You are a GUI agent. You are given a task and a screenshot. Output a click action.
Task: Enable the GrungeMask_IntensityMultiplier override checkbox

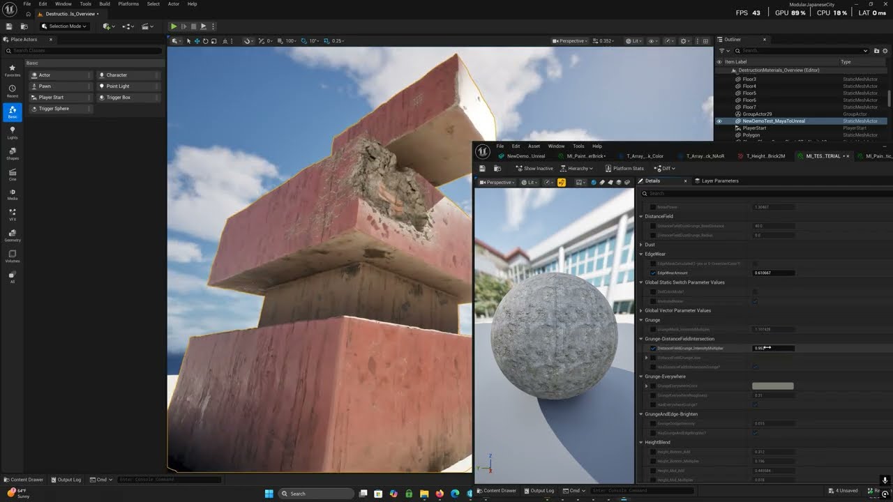coord(653,329)
